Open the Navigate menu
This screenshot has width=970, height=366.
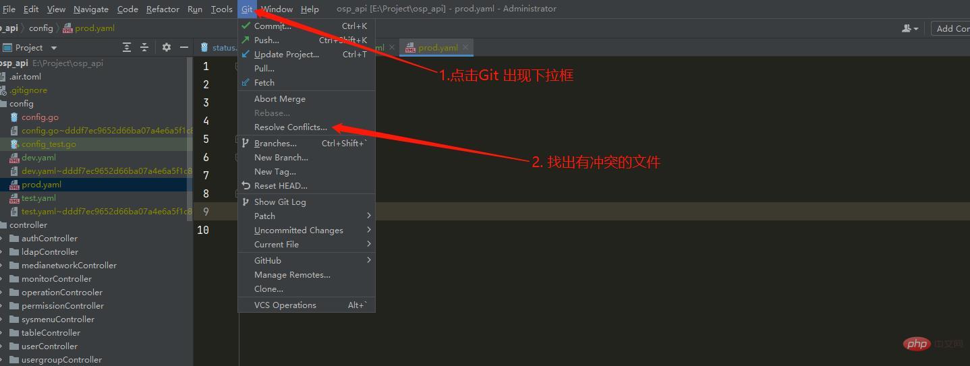(91, 9)
